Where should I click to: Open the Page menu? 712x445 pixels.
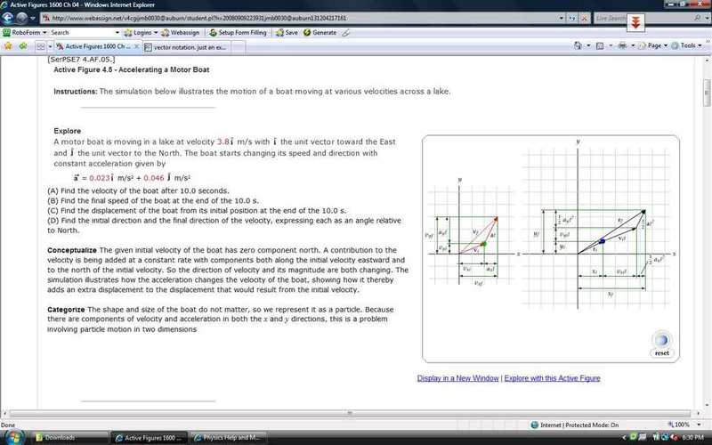pyautogui.click(x=653, y=46)
